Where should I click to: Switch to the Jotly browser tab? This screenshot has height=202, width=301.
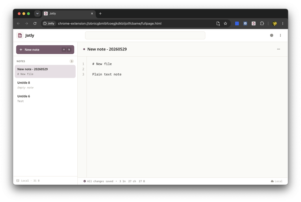pos(69,14)
